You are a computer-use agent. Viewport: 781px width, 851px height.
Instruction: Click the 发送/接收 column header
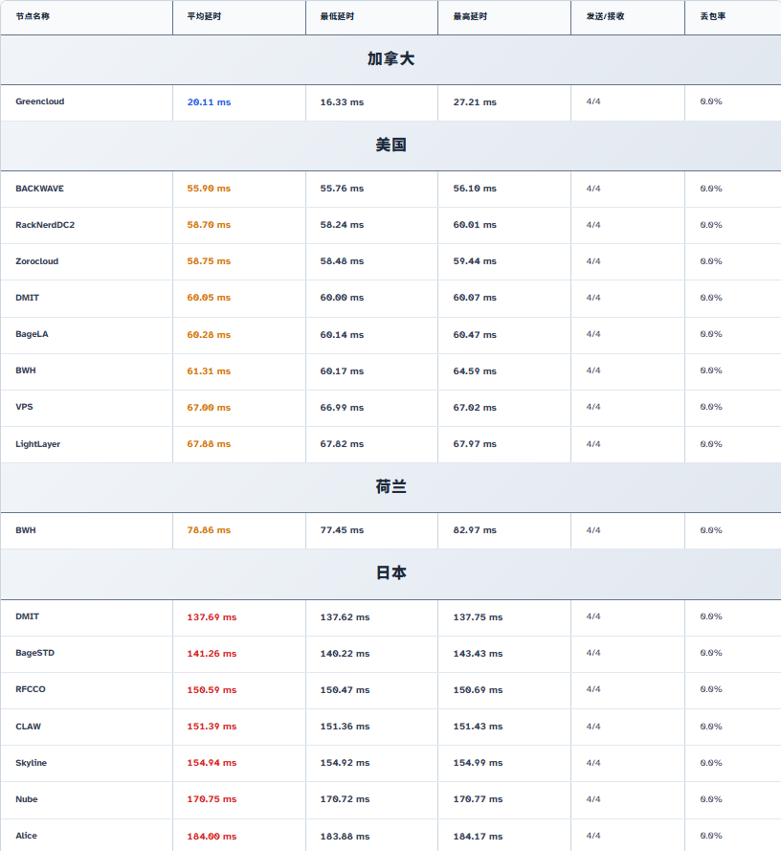pyautogui.click(x=605, y=16)
